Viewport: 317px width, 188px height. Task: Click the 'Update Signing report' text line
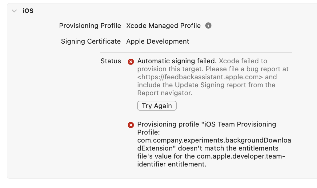[x=206, y=85]
